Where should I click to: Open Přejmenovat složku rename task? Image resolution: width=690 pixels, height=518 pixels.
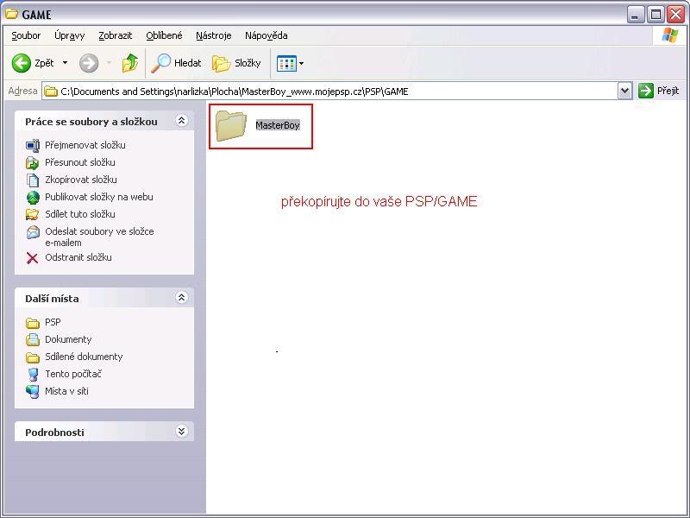click(x=85, y=145)
